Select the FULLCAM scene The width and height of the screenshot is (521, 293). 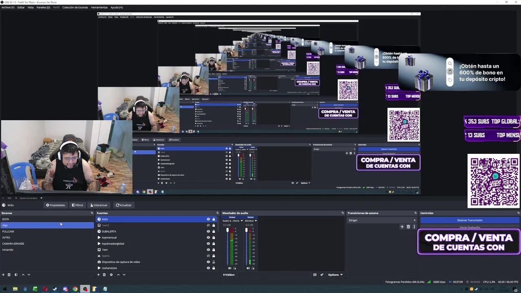click(x=47, y=232)
